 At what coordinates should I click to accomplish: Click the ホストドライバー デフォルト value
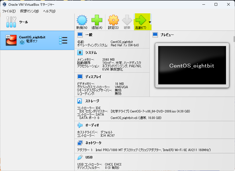click(x=106, y=132)
